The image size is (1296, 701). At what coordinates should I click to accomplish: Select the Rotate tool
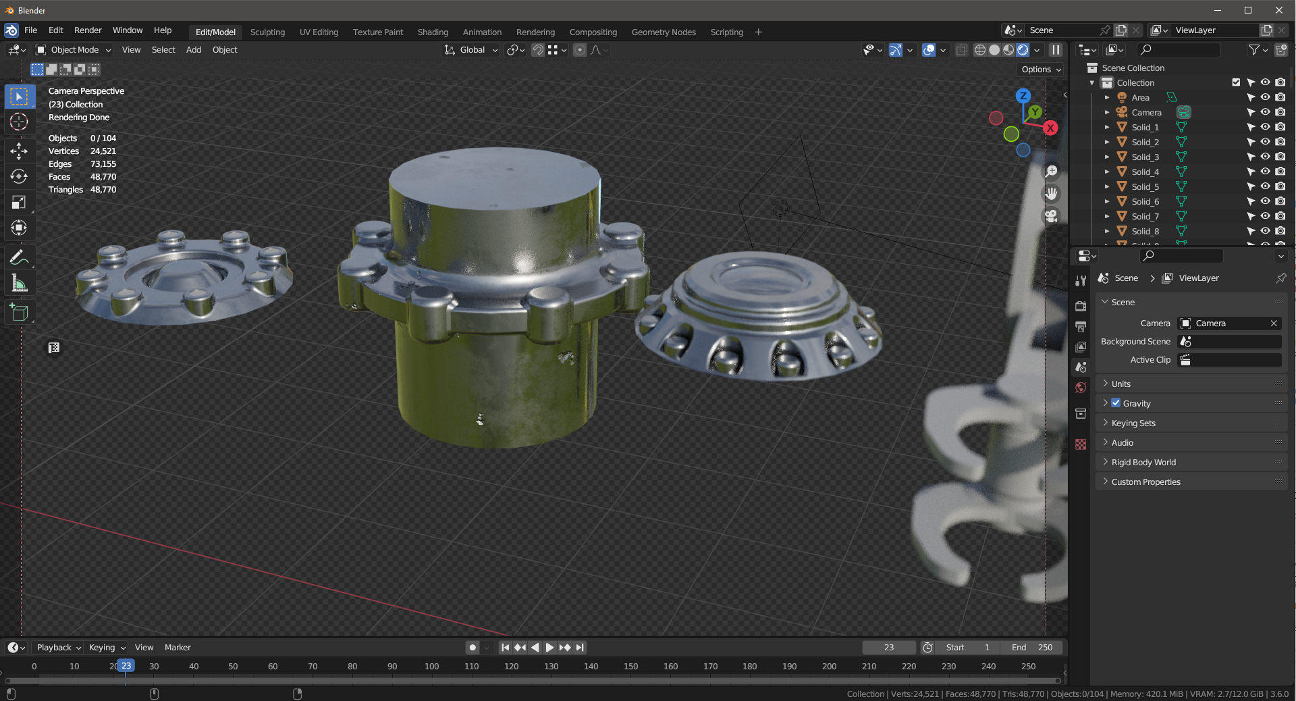[19, 177]
